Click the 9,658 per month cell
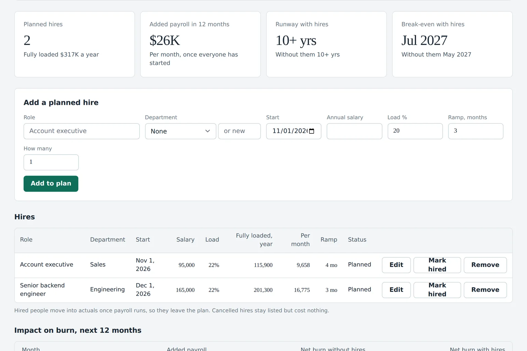The image size is (527, 351). click(303, 265)
